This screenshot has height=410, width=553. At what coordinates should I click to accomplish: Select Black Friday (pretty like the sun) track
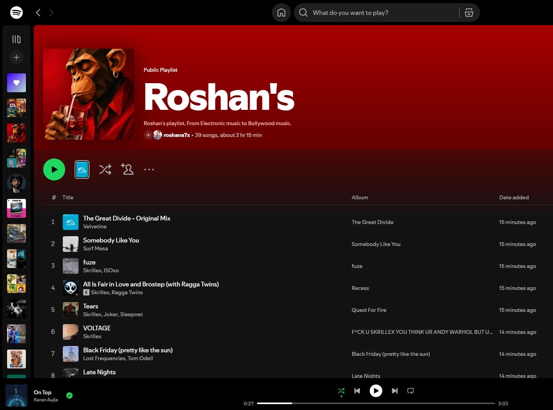click(x=128, y=350)
